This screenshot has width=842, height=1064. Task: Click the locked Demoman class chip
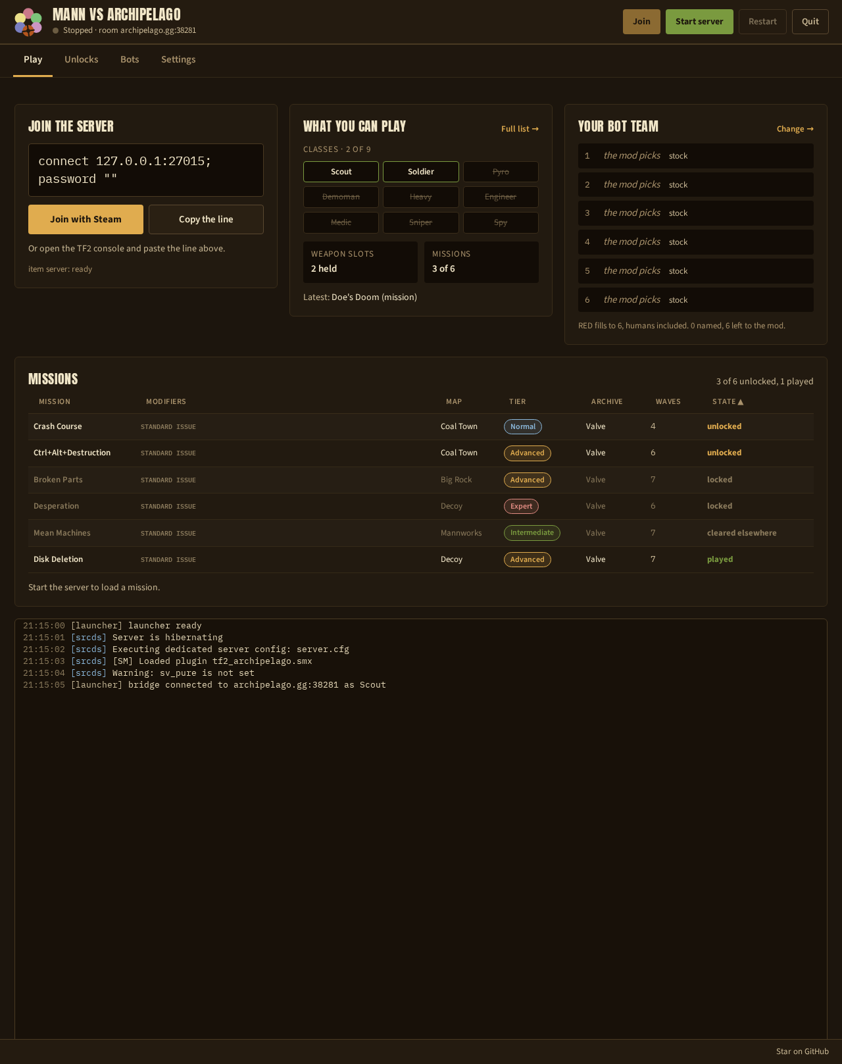tap(341, 197)
